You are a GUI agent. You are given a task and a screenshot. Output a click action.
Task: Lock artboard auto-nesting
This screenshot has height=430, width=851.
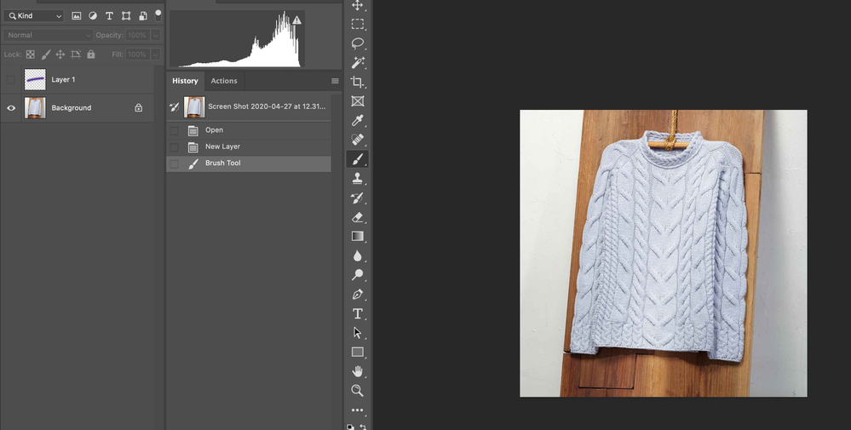click(76, 54)
